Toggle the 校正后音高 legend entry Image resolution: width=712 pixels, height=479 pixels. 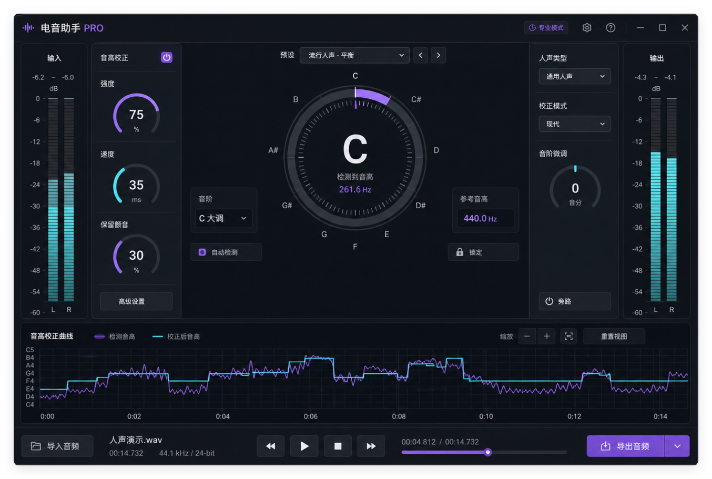point(176,337)
